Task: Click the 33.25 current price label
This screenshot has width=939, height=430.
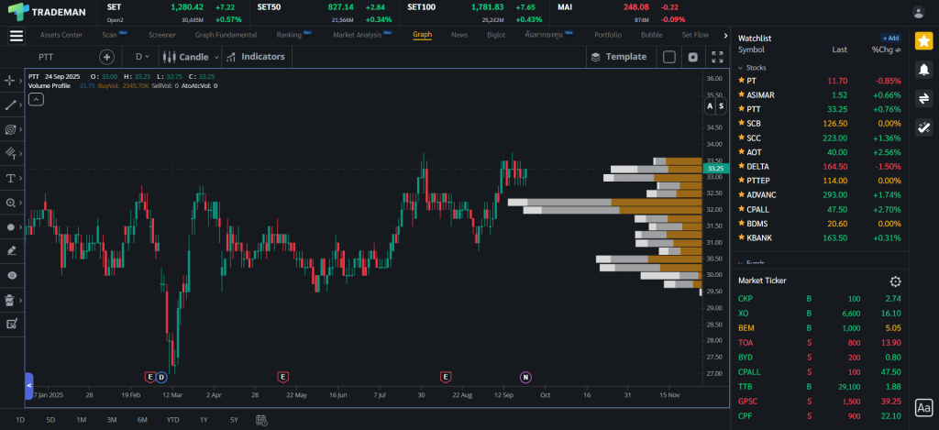Action: [714, 169]
